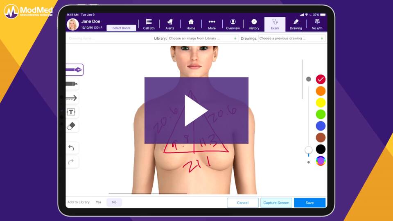Screen dimensions: 393x221
Task: Click the Cancel button
Action: pos(243,203)
